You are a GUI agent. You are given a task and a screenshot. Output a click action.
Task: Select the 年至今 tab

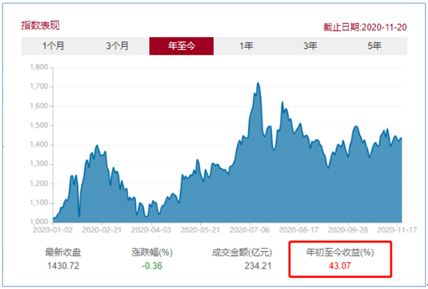tap(182, 46)
